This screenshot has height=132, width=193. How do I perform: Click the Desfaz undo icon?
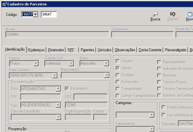pos(173,14)
